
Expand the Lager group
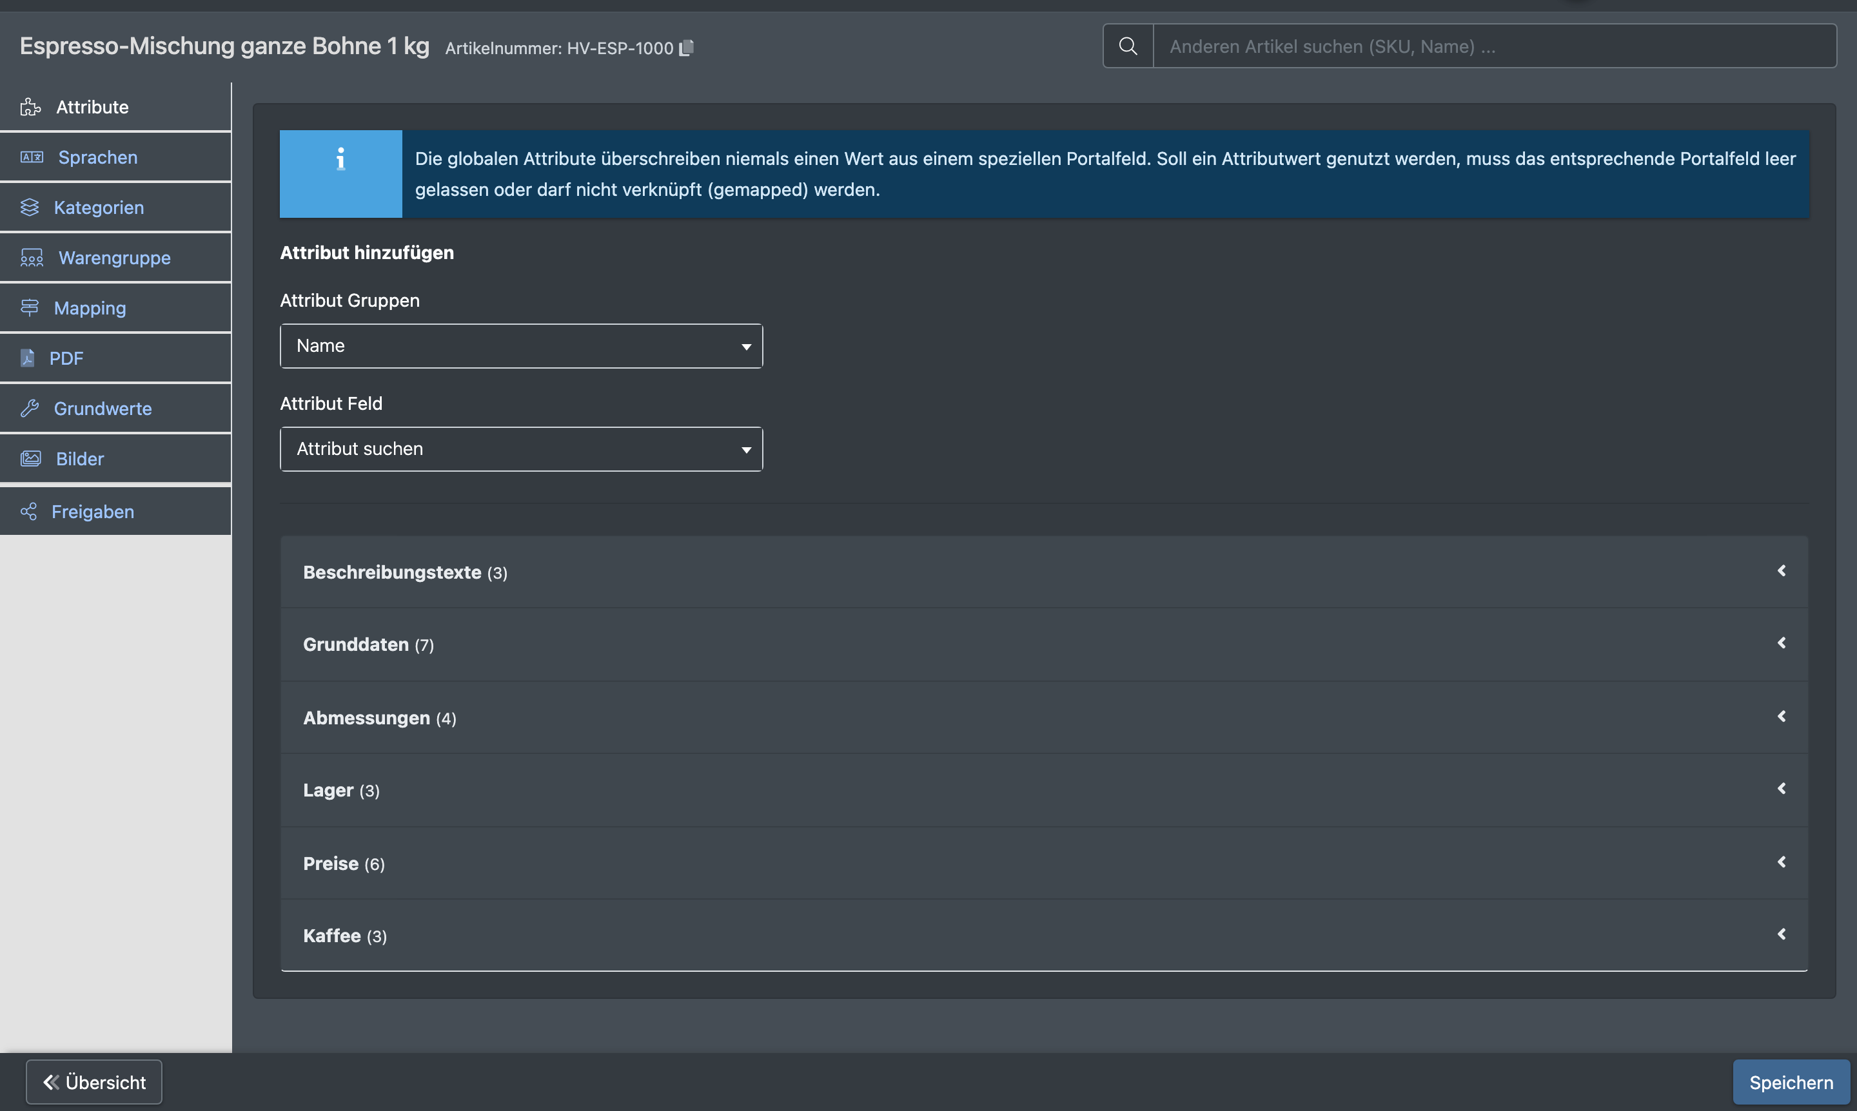[1044, 790]
